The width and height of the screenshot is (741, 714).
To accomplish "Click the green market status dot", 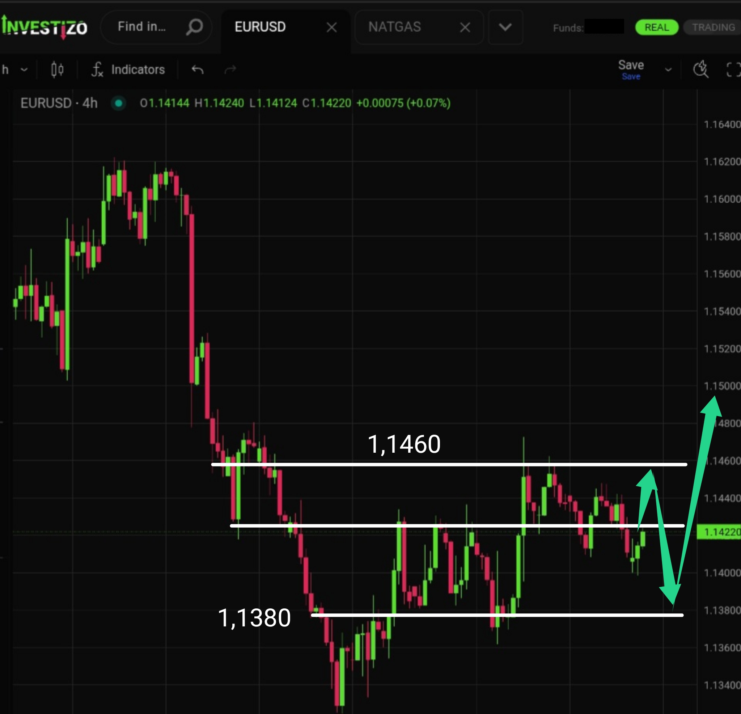I will click(x=118, y=103).
